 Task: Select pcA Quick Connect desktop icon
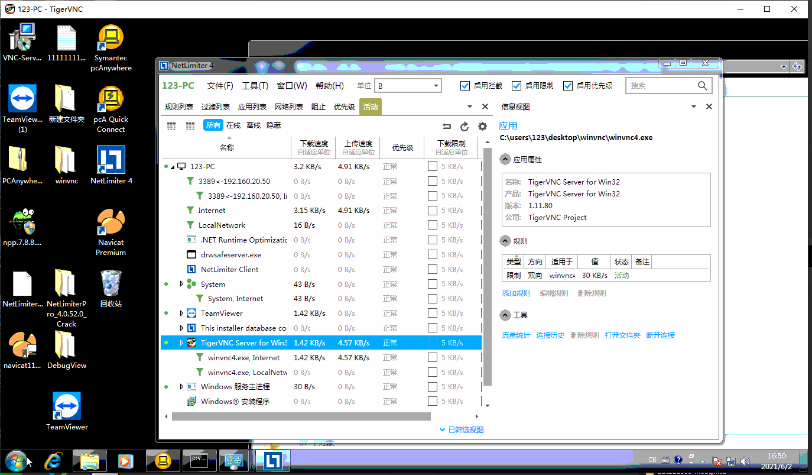coord(111,109)
